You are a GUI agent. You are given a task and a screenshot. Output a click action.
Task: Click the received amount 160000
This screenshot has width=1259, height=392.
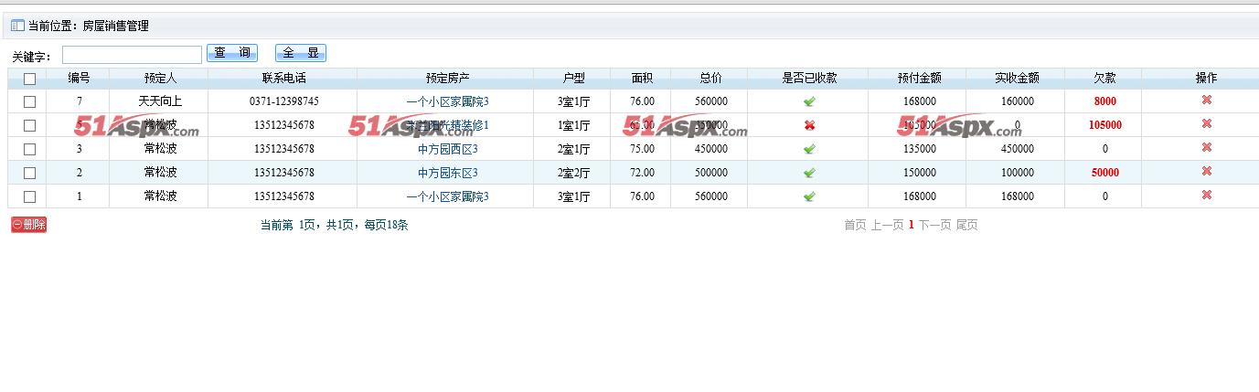click(x=1017, y=101)
